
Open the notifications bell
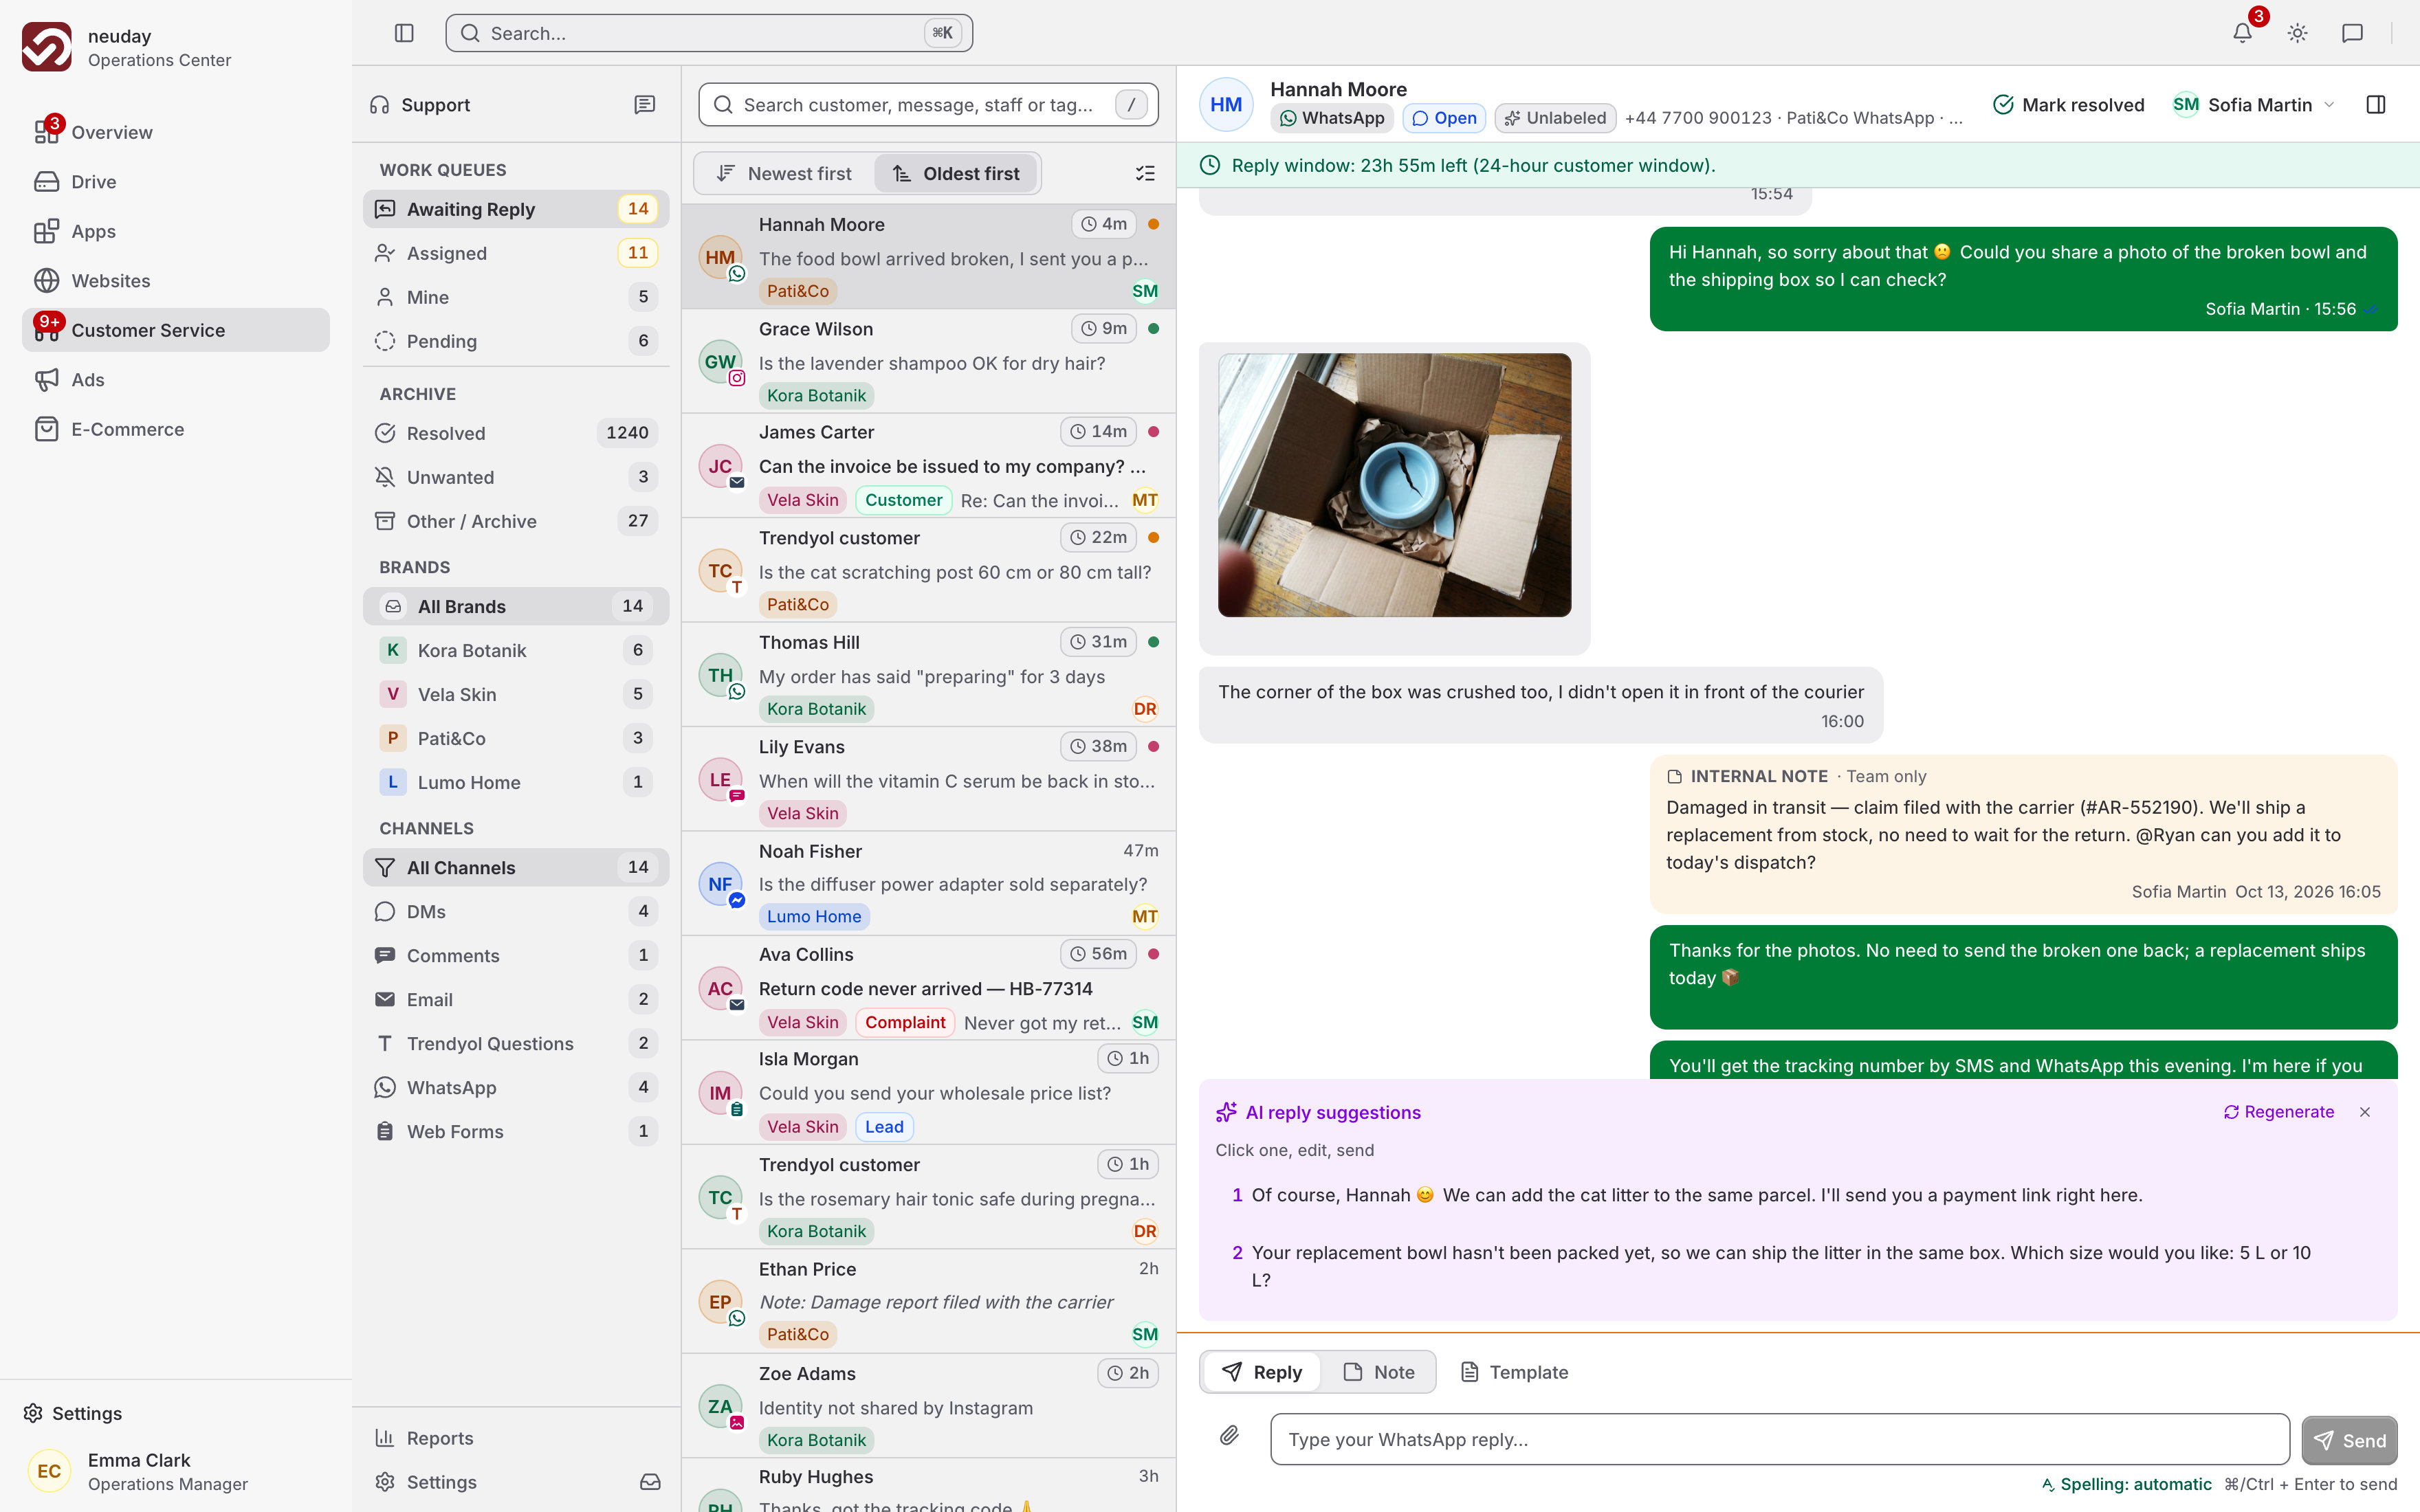pyautogui.click(x=2242, y=33)
